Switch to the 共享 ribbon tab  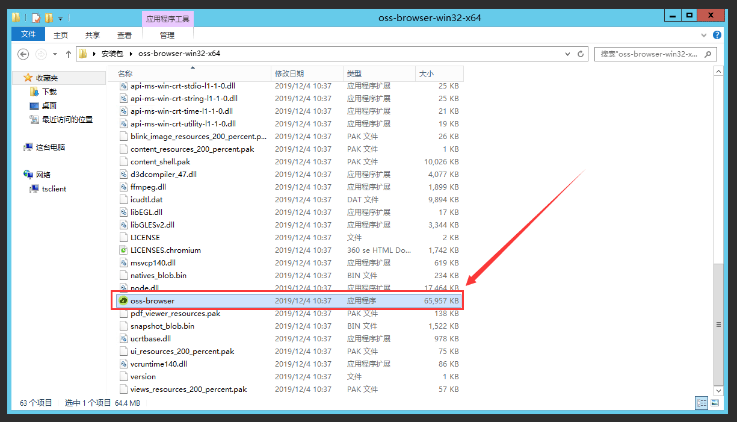(x=93, y=35)
